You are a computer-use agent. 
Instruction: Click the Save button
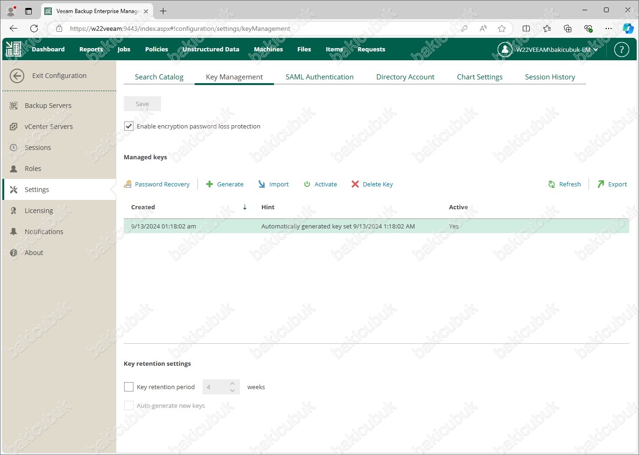(x=142, y=104)
